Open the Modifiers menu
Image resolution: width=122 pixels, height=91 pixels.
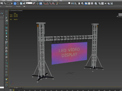(10, 1)
